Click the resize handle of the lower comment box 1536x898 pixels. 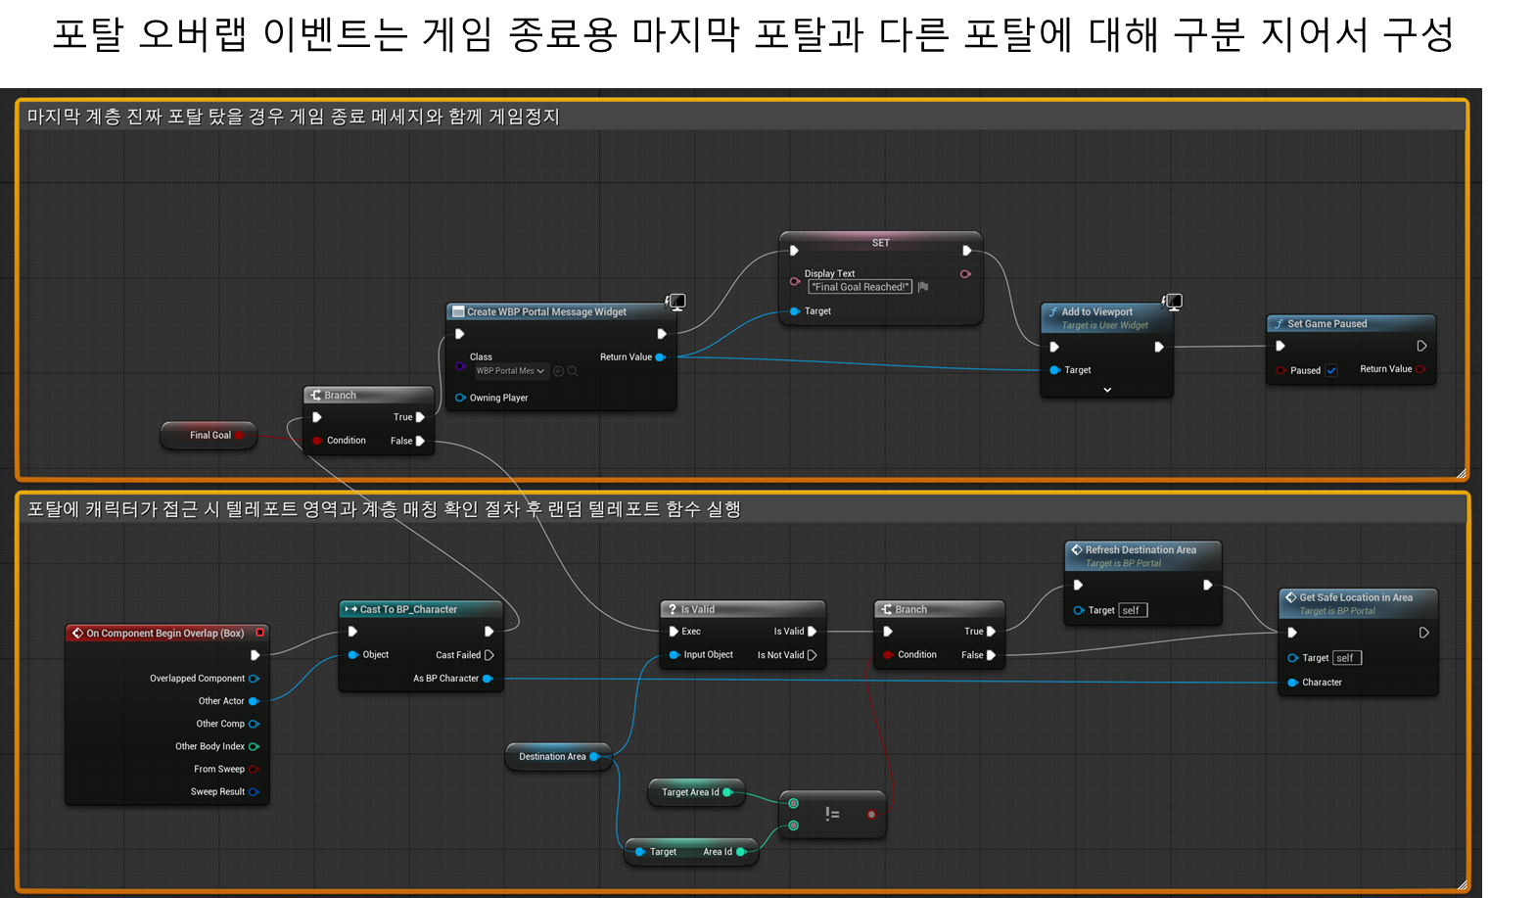1461,885
